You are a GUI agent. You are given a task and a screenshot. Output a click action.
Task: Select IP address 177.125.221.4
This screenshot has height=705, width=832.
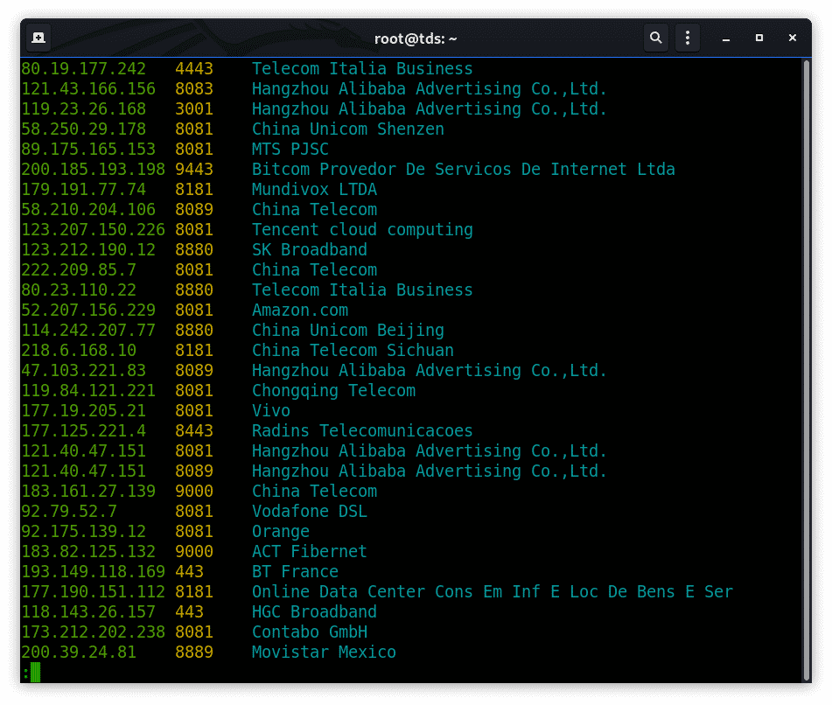click(x=83, y=431)
